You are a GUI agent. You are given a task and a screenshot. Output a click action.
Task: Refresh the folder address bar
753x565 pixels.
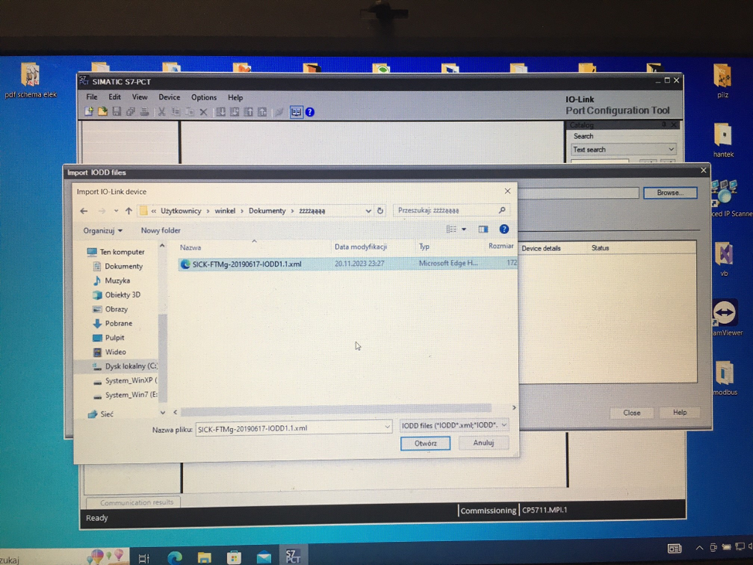380,210
